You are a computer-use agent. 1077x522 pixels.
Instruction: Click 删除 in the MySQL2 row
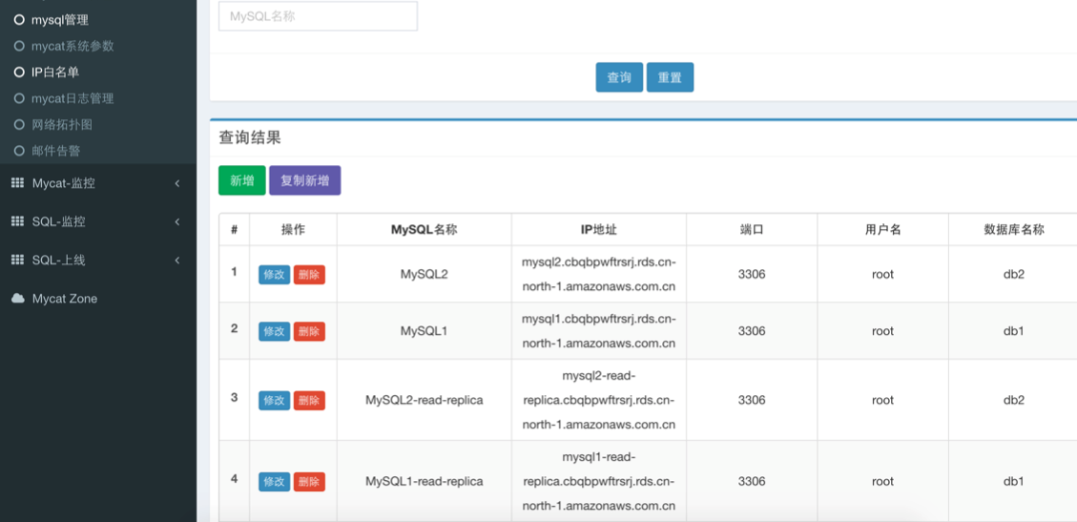pos(309,275)
